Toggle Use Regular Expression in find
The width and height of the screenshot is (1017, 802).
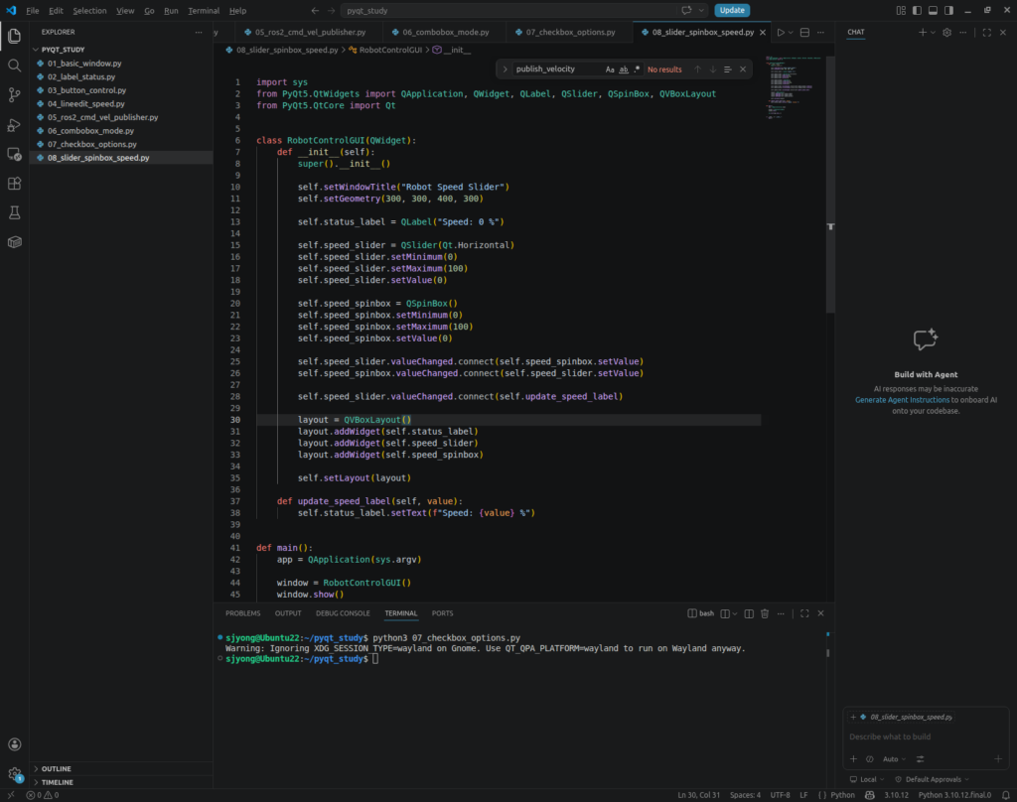pos(637,69)
